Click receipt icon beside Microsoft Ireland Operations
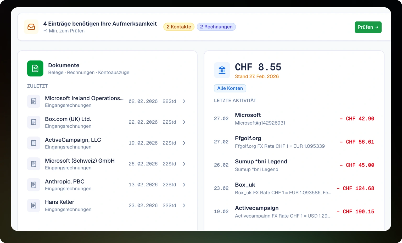Screen dimensions: 402x243 click(x=33, y=101)
